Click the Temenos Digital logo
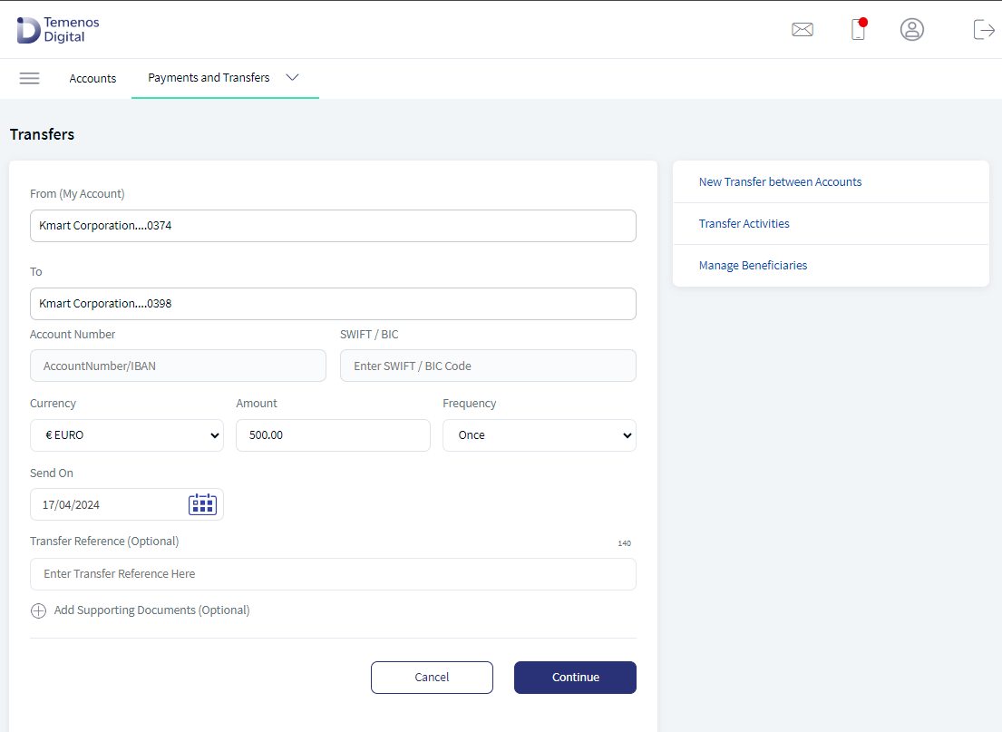This screenshot has width=1002, height=732. pyautogui.click(x=58, y=29)
